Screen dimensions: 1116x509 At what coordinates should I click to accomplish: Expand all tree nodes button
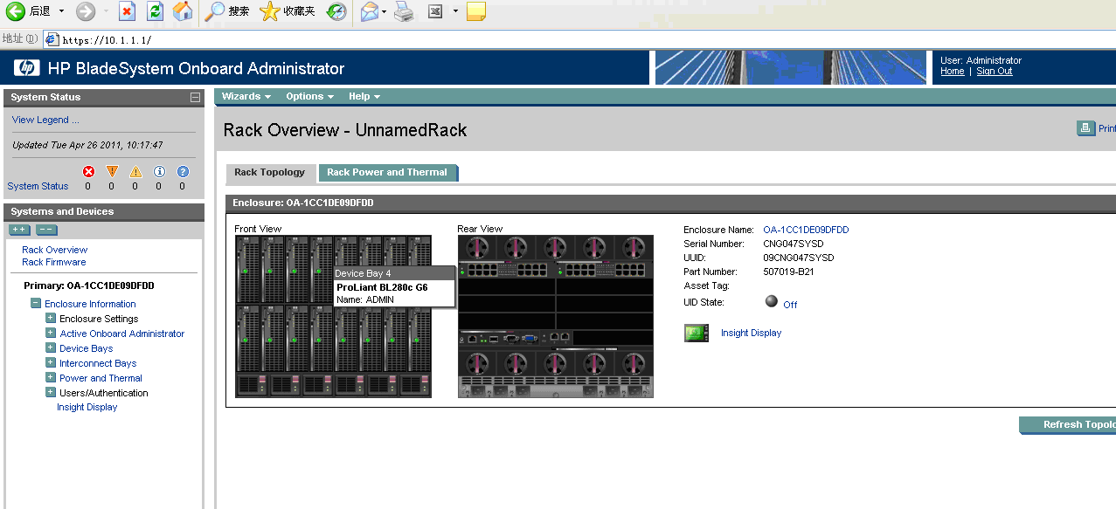[19, 230]
